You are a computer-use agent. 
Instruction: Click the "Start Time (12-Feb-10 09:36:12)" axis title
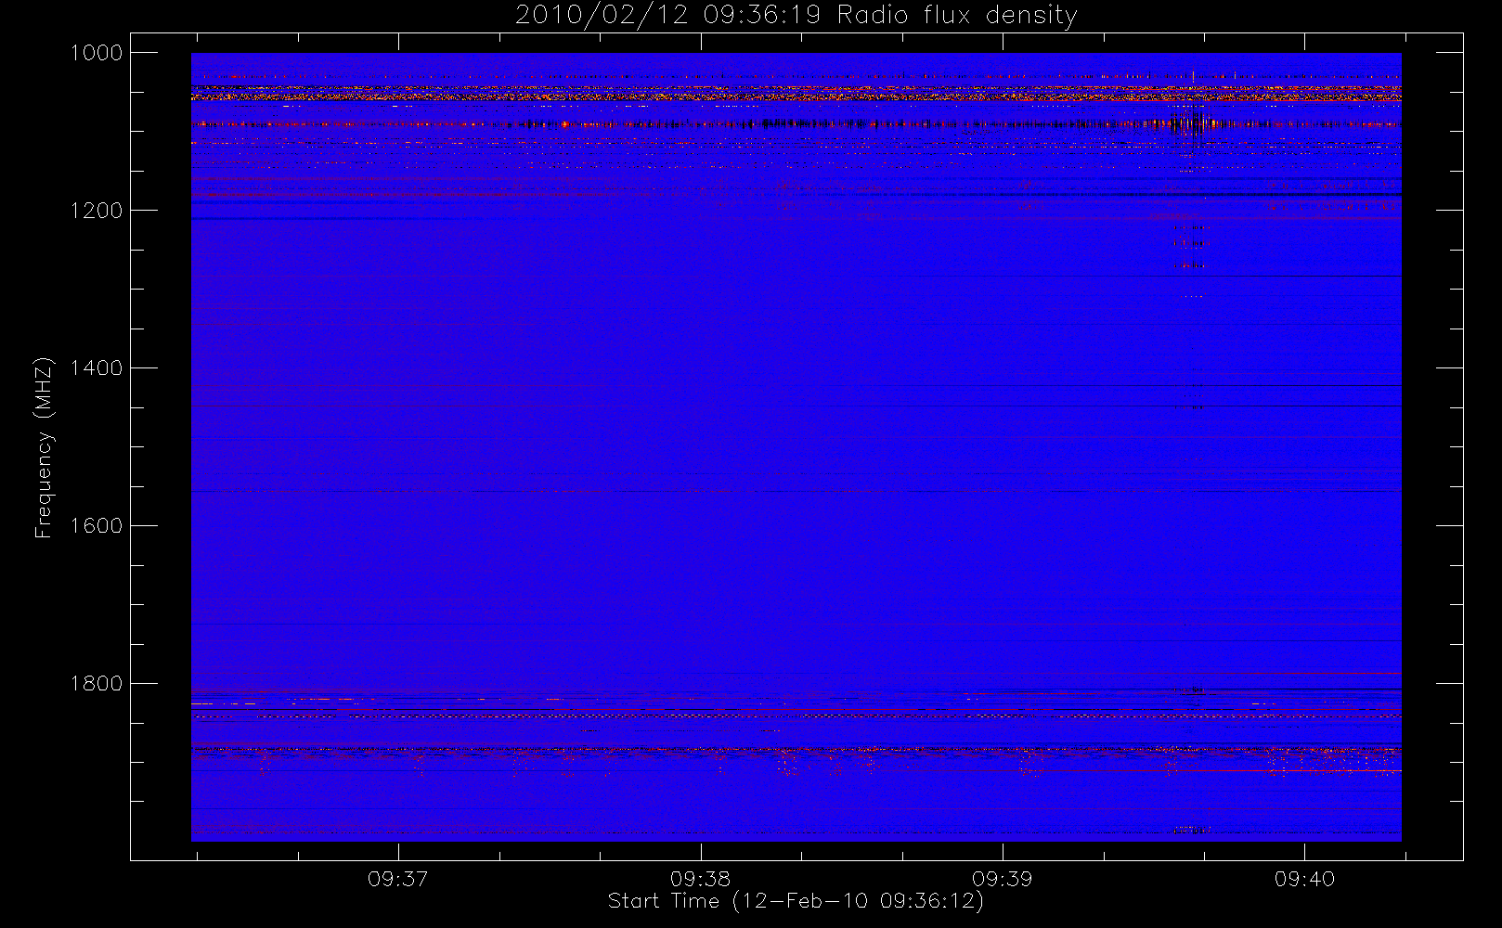click(796, 901)
